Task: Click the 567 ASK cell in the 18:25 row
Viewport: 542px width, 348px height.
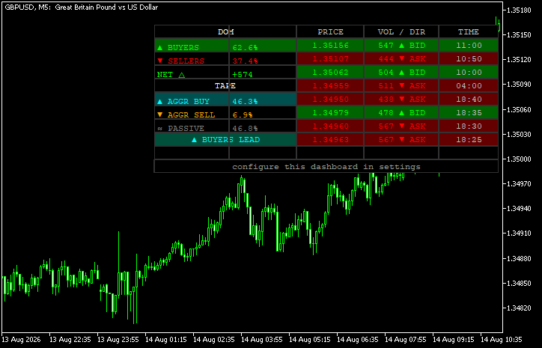Action: [x=401, y=140]
